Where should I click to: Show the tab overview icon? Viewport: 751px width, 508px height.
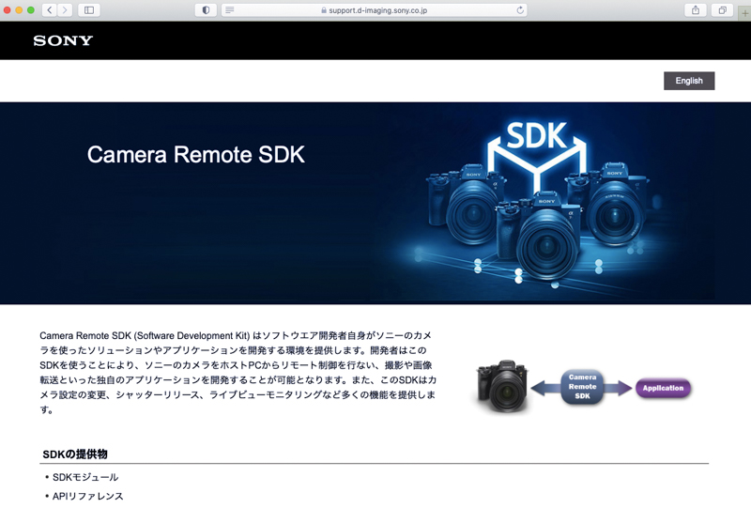(x=722, y=10)
